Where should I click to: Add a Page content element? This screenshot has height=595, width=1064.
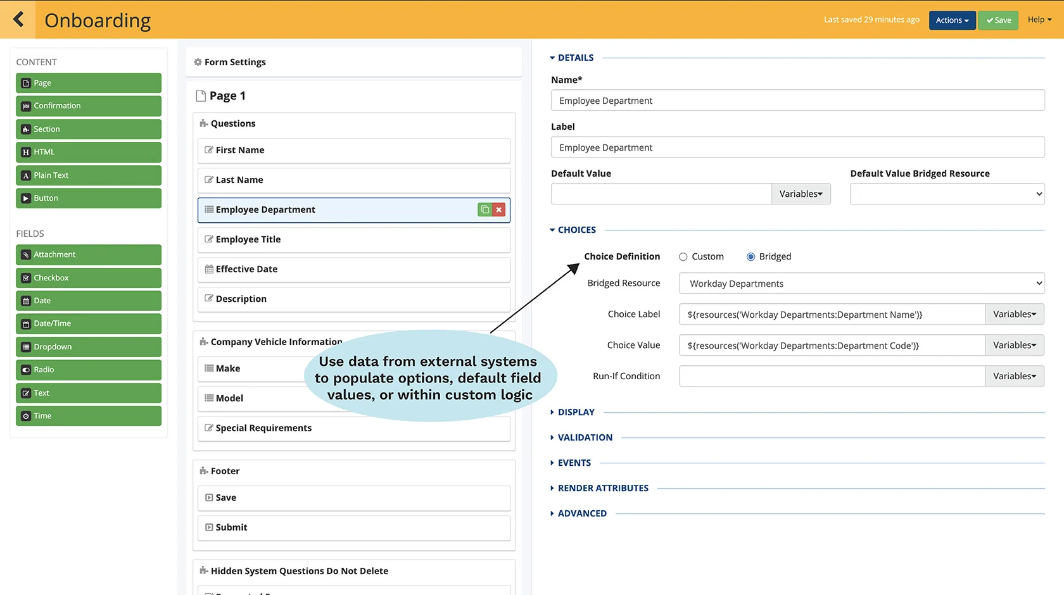pos(89,83)
